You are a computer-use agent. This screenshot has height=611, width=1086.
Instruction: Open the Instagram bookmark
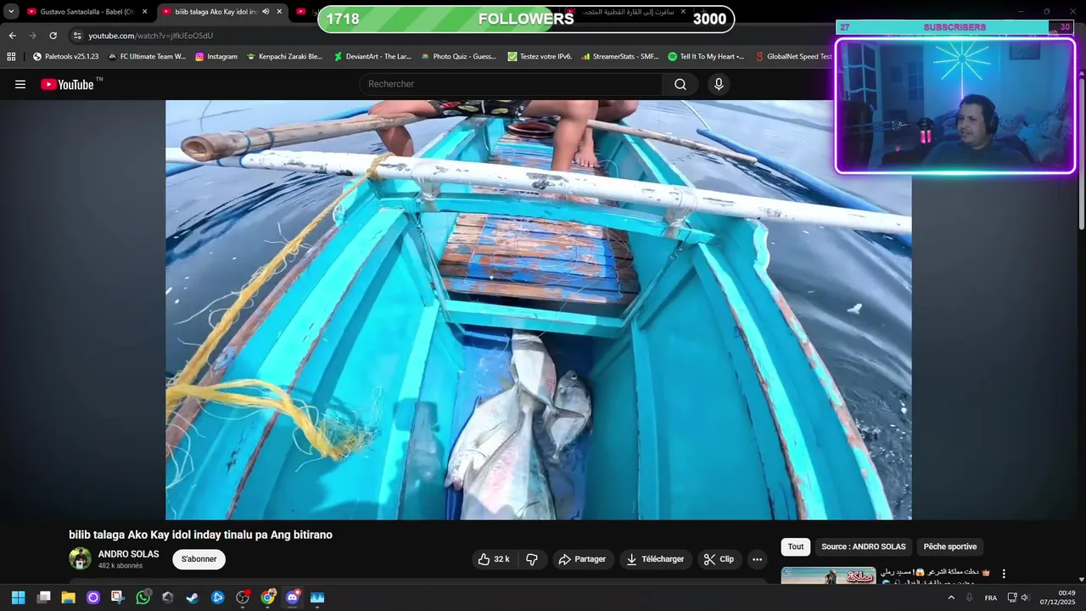click(x=216, y=57)
